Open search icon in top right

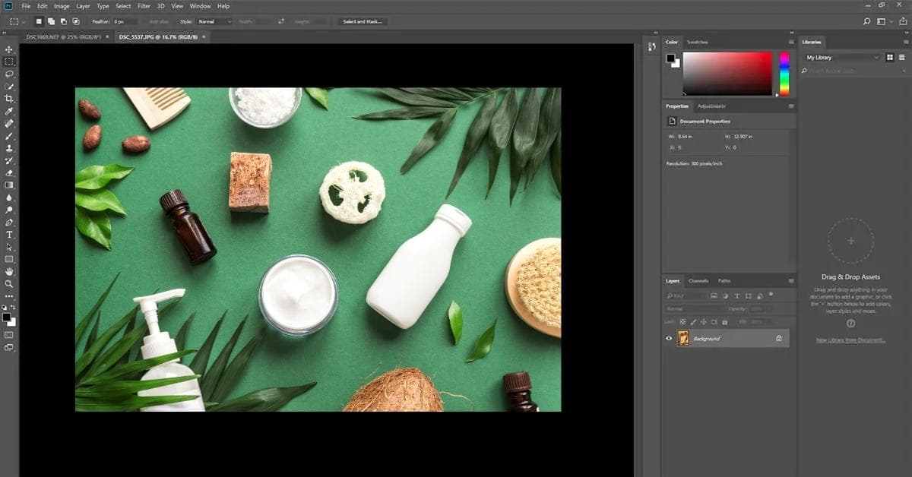pos(867,21)
